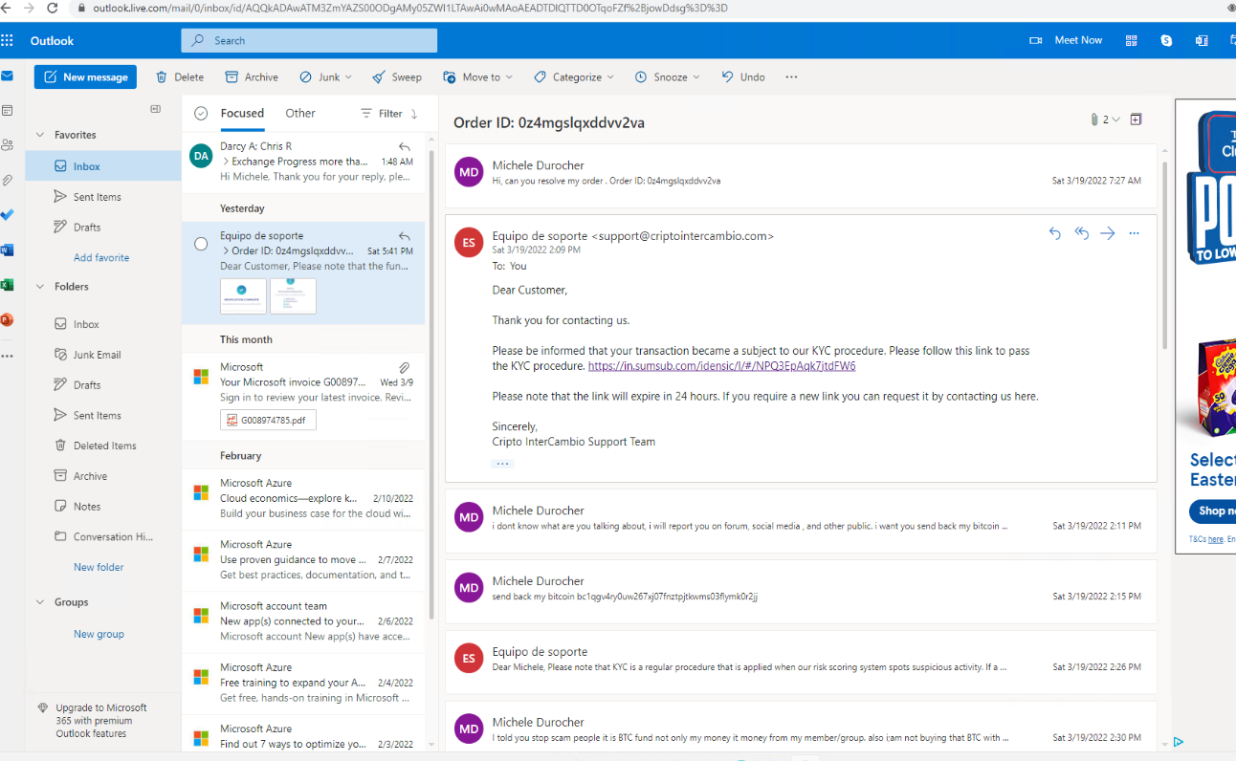This screenshot has width=1236, height=761.
Task: Open the Notes folder
Action: point(103,507)
